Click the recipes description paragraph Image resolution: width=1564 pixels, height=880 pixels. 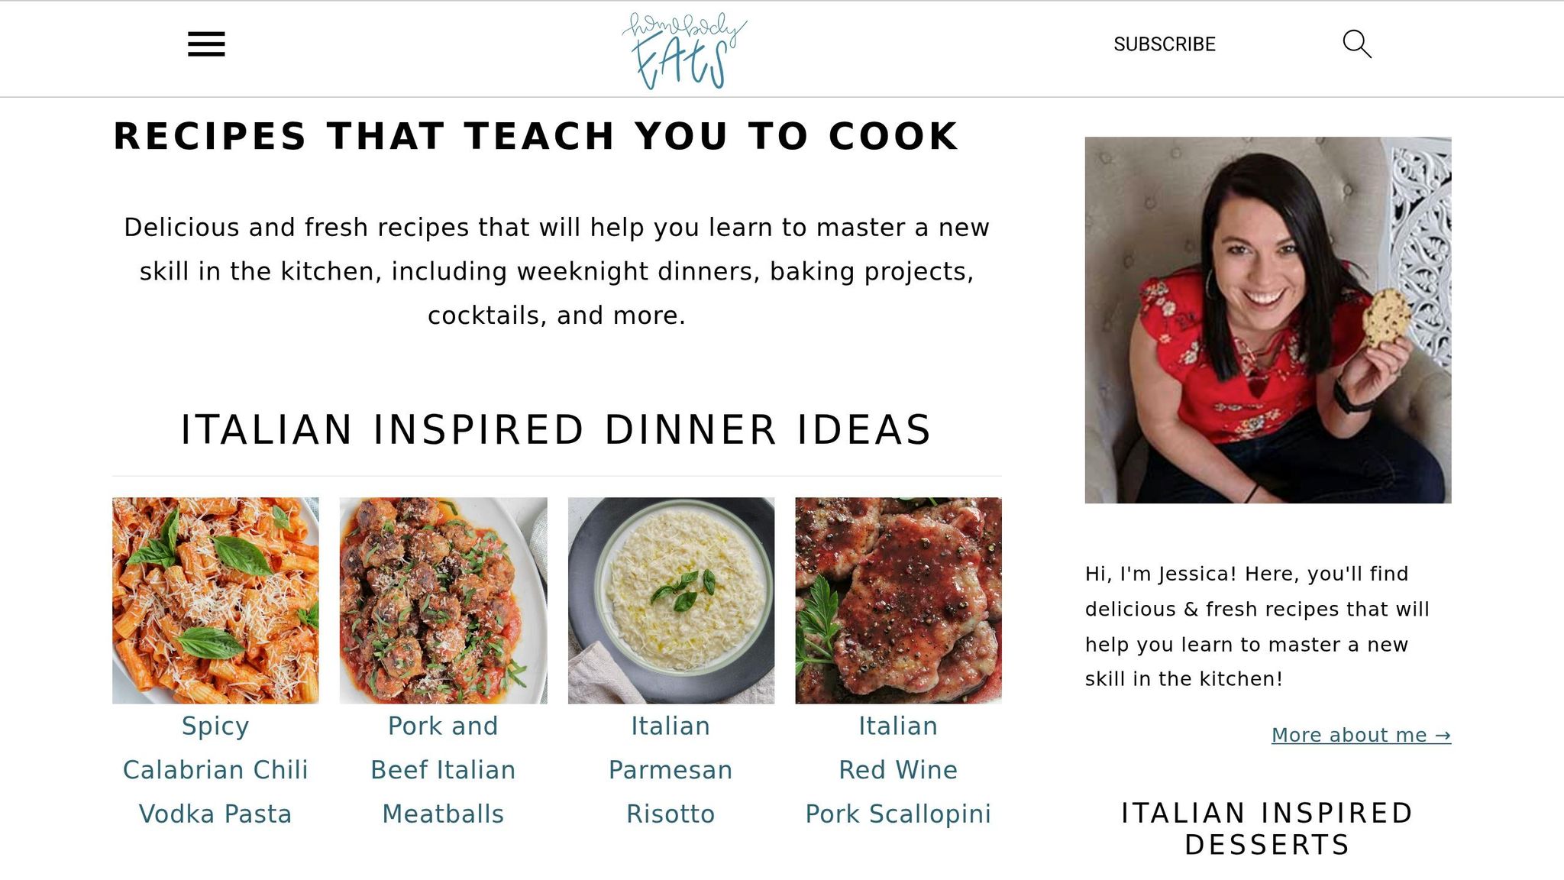[557, 271]
